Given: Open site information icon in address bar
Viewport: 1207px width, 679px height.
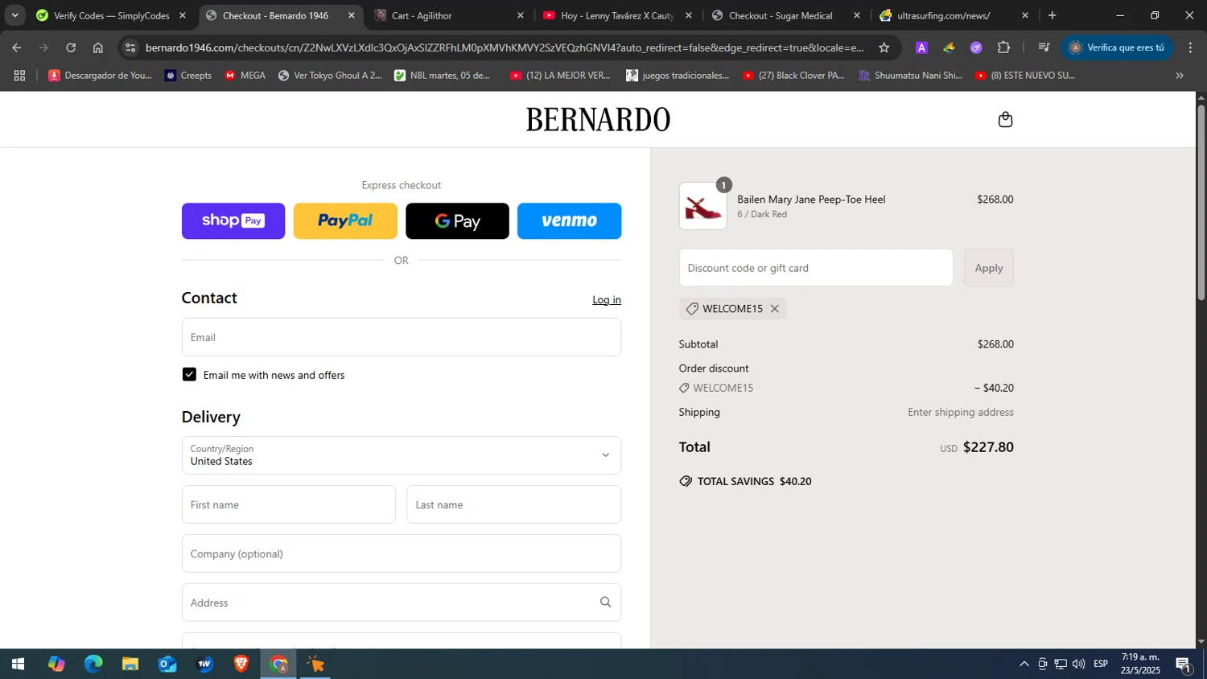Looking at the screenshot, I should (130, 47).
